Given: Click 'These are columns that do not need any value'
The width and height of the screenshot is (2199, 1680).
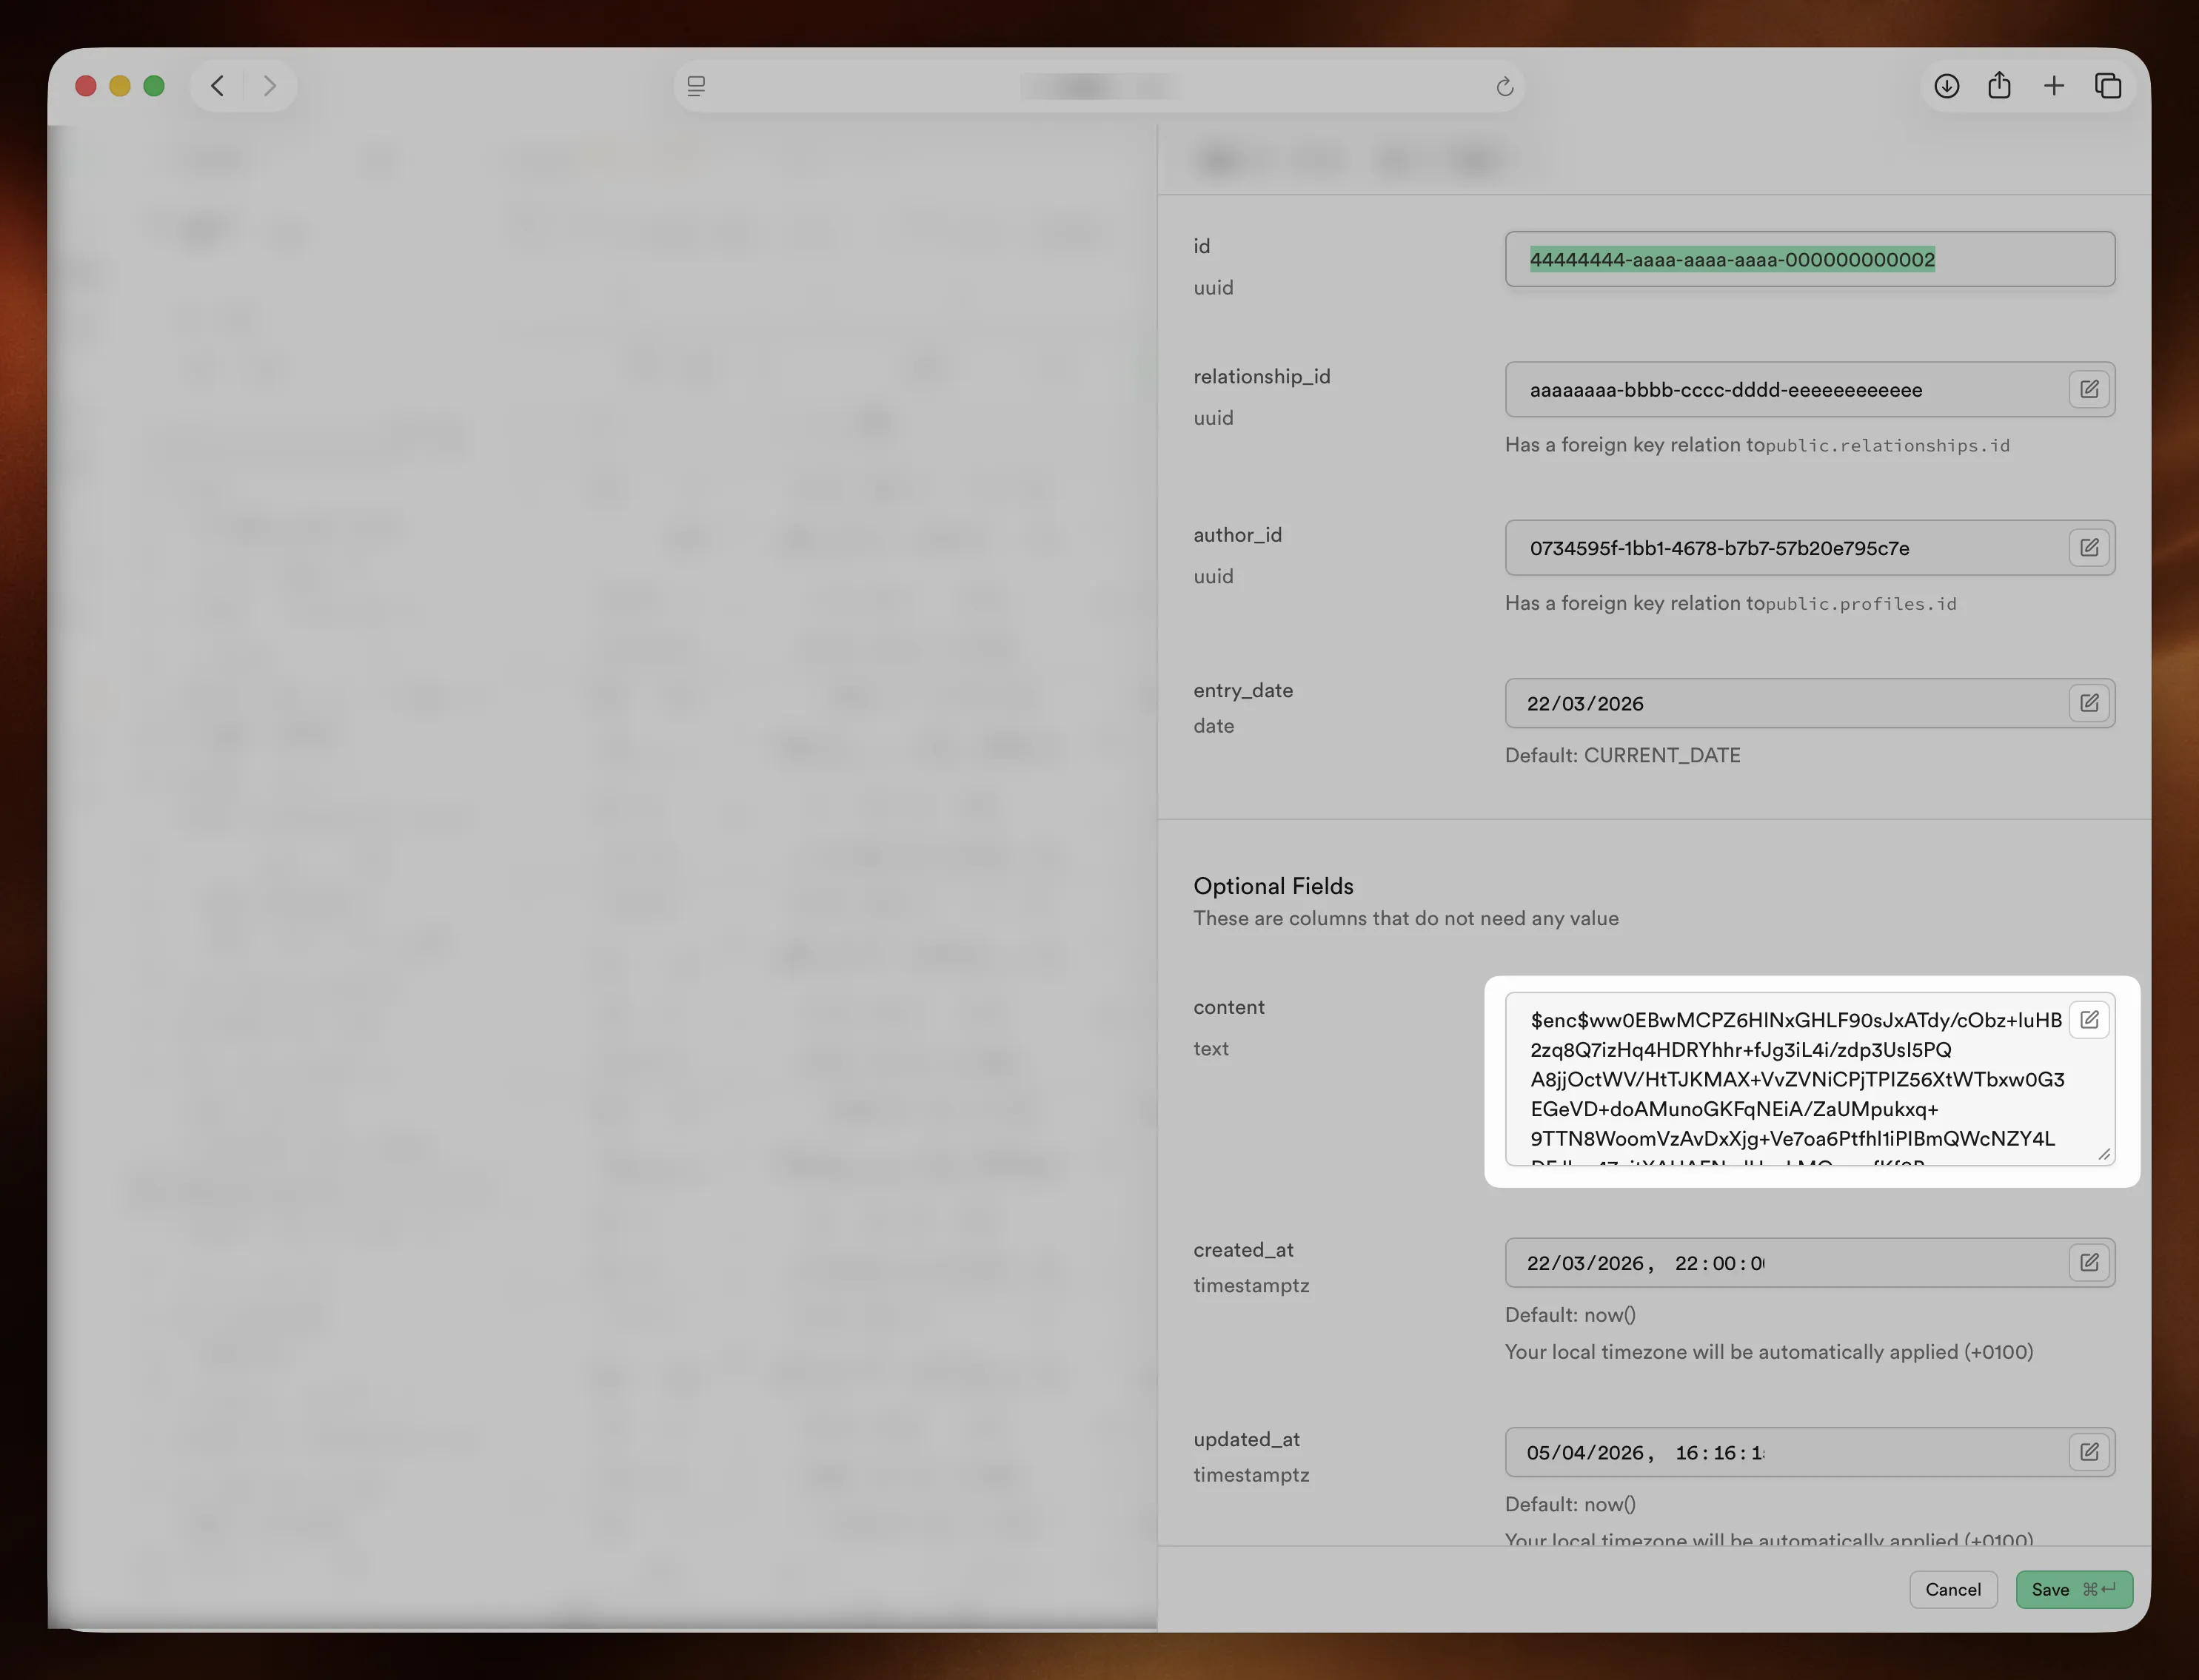Looking at the screenshot, I should (1405, 918).
